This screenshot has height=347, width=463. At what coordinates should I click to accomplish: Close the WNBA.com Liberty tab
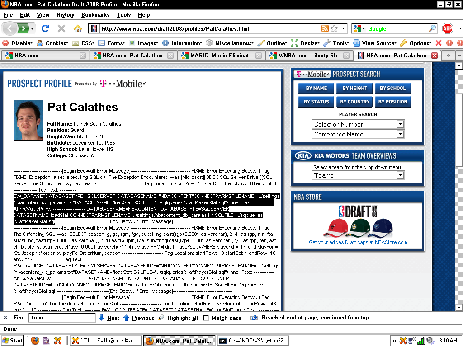click(346, 56)
